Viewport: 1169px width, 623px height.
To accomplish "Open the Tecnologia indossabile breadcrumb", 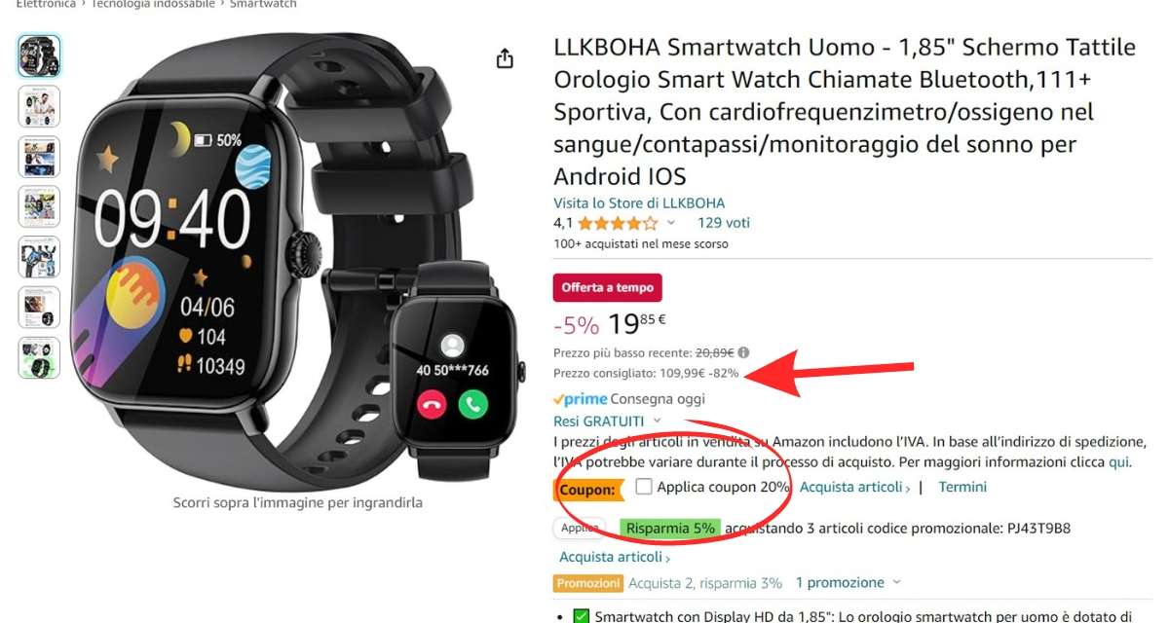I will coord(153,4).
